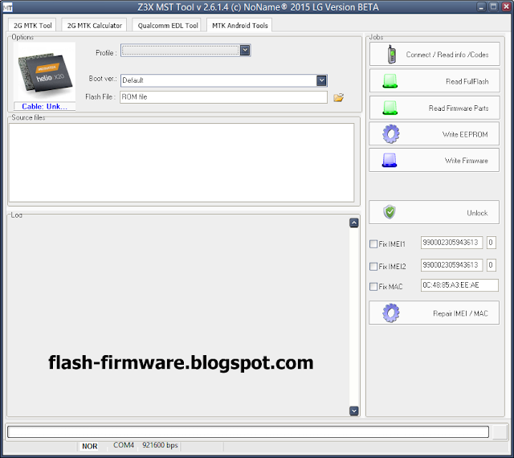Click the Unlock button

(x=434, y=212)
